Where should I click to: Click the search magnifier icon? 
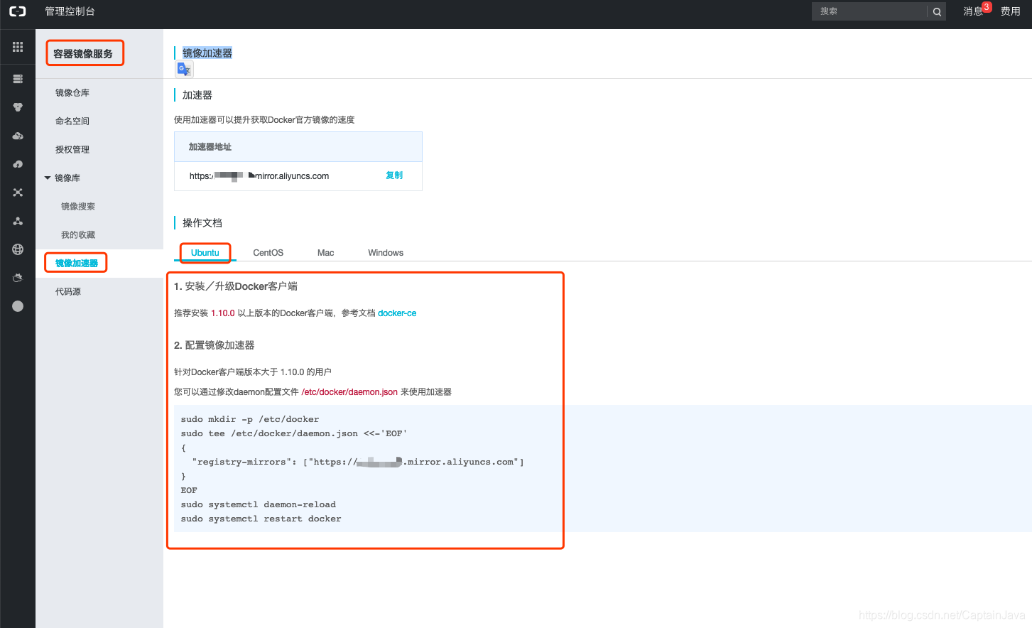coord(937,11)
